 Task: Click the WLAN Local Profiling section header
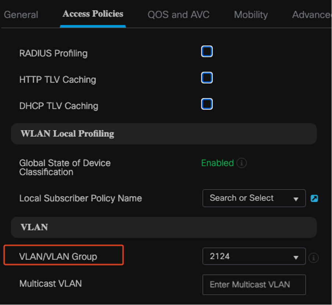tap(164, 133)
